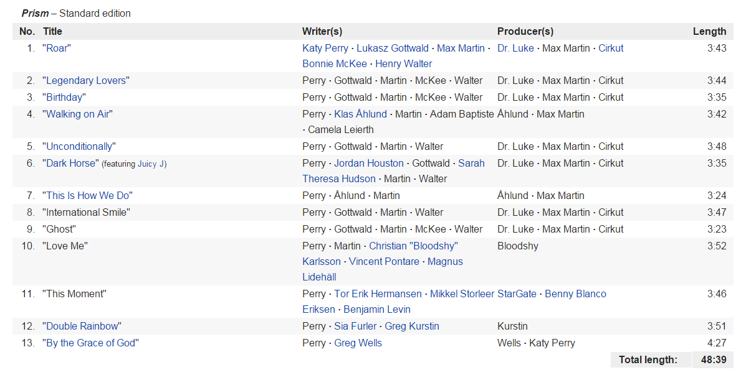This screenshot has width=746, height=375.
Task: Open the Bonnie McKee writer link
Action: pyautogui.click(x=335, y=63)
